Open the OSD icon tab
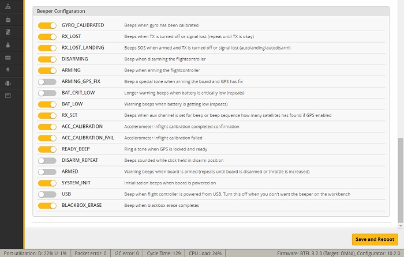The width and height of the screenshot is (404, 257). [8, 58]
